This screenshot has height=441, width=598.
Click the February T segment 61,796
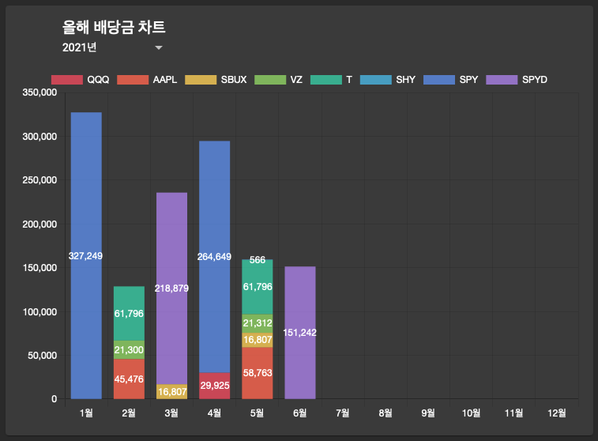click(129, 313)
